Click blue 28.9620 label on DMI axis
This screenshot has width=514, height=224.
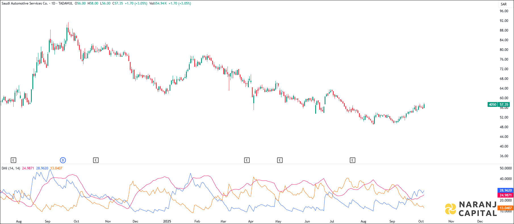pyautogui.click(x=505, y=190)
